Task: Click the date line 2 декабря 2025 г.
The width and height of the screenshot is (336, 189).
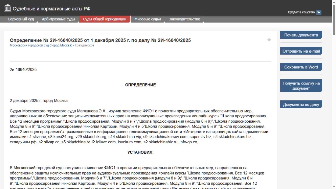Action: pos(39,101)
